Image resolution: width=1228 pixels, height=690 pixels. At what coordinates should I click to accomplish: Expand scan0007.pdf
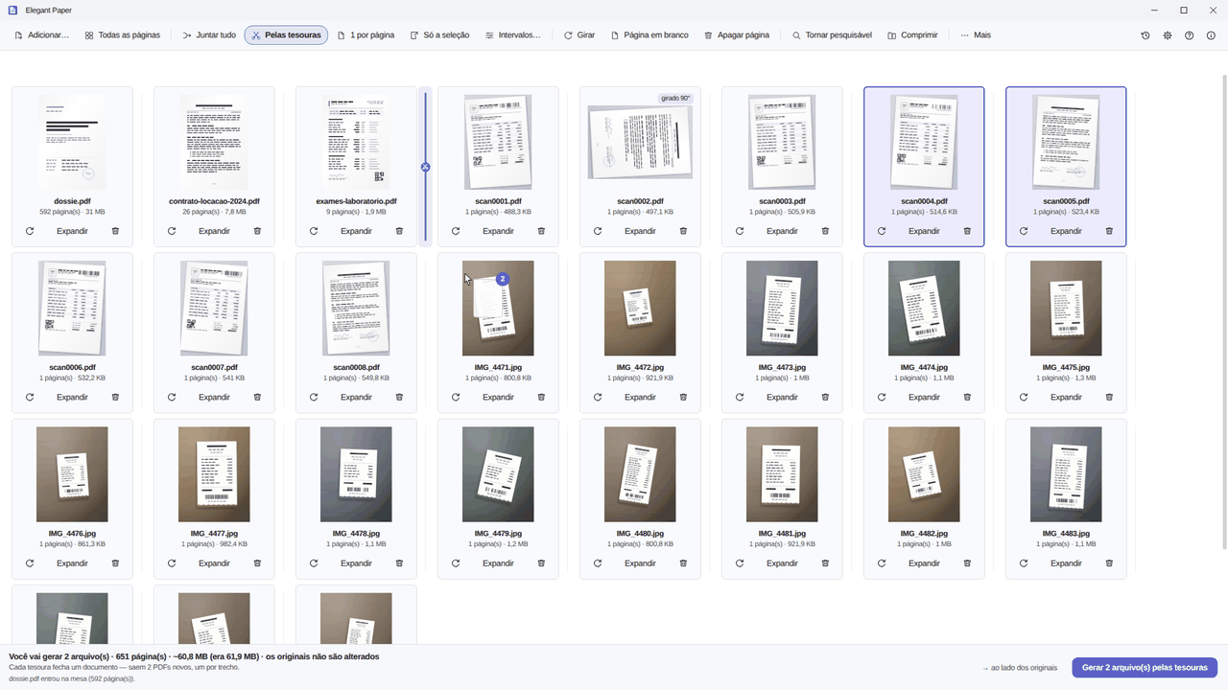pyautogui.click(x=214, y=397)
